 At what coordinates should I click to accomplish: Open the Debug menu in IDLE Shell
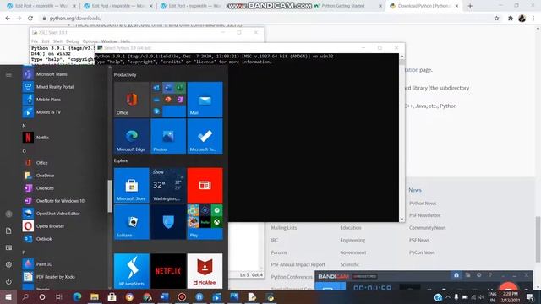click(x=73, y=41)
